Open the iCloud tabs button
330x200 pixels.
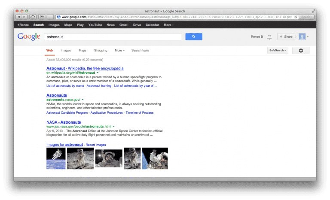pos(33,17)
